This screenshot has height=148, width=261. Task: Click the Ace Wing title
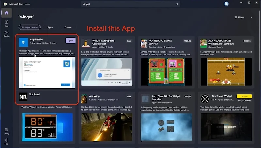[x=94, y=96]
